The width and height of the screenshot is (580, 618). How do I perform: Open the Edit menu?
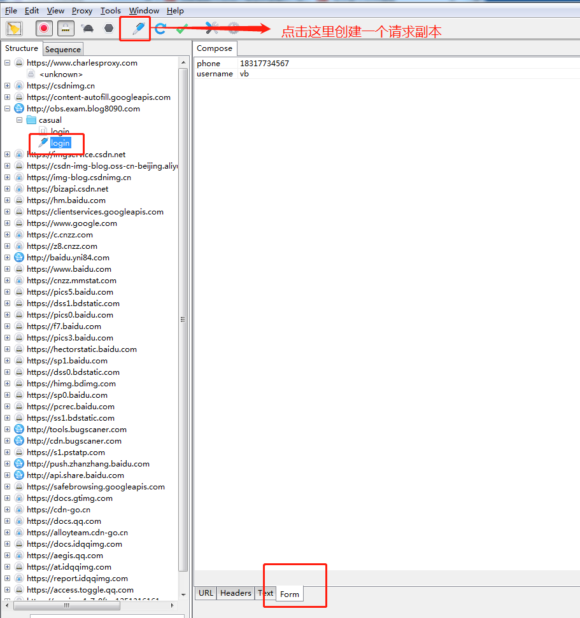coord(32,11)
